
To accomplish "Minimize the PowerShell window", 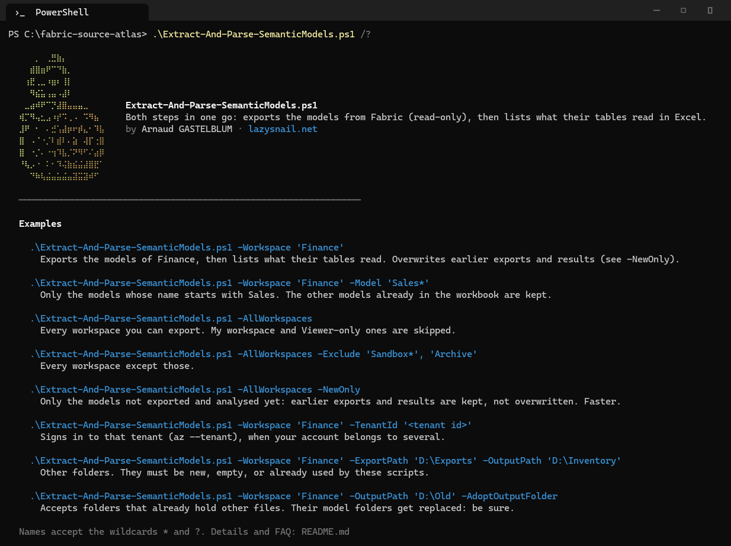I will point(656,11).
